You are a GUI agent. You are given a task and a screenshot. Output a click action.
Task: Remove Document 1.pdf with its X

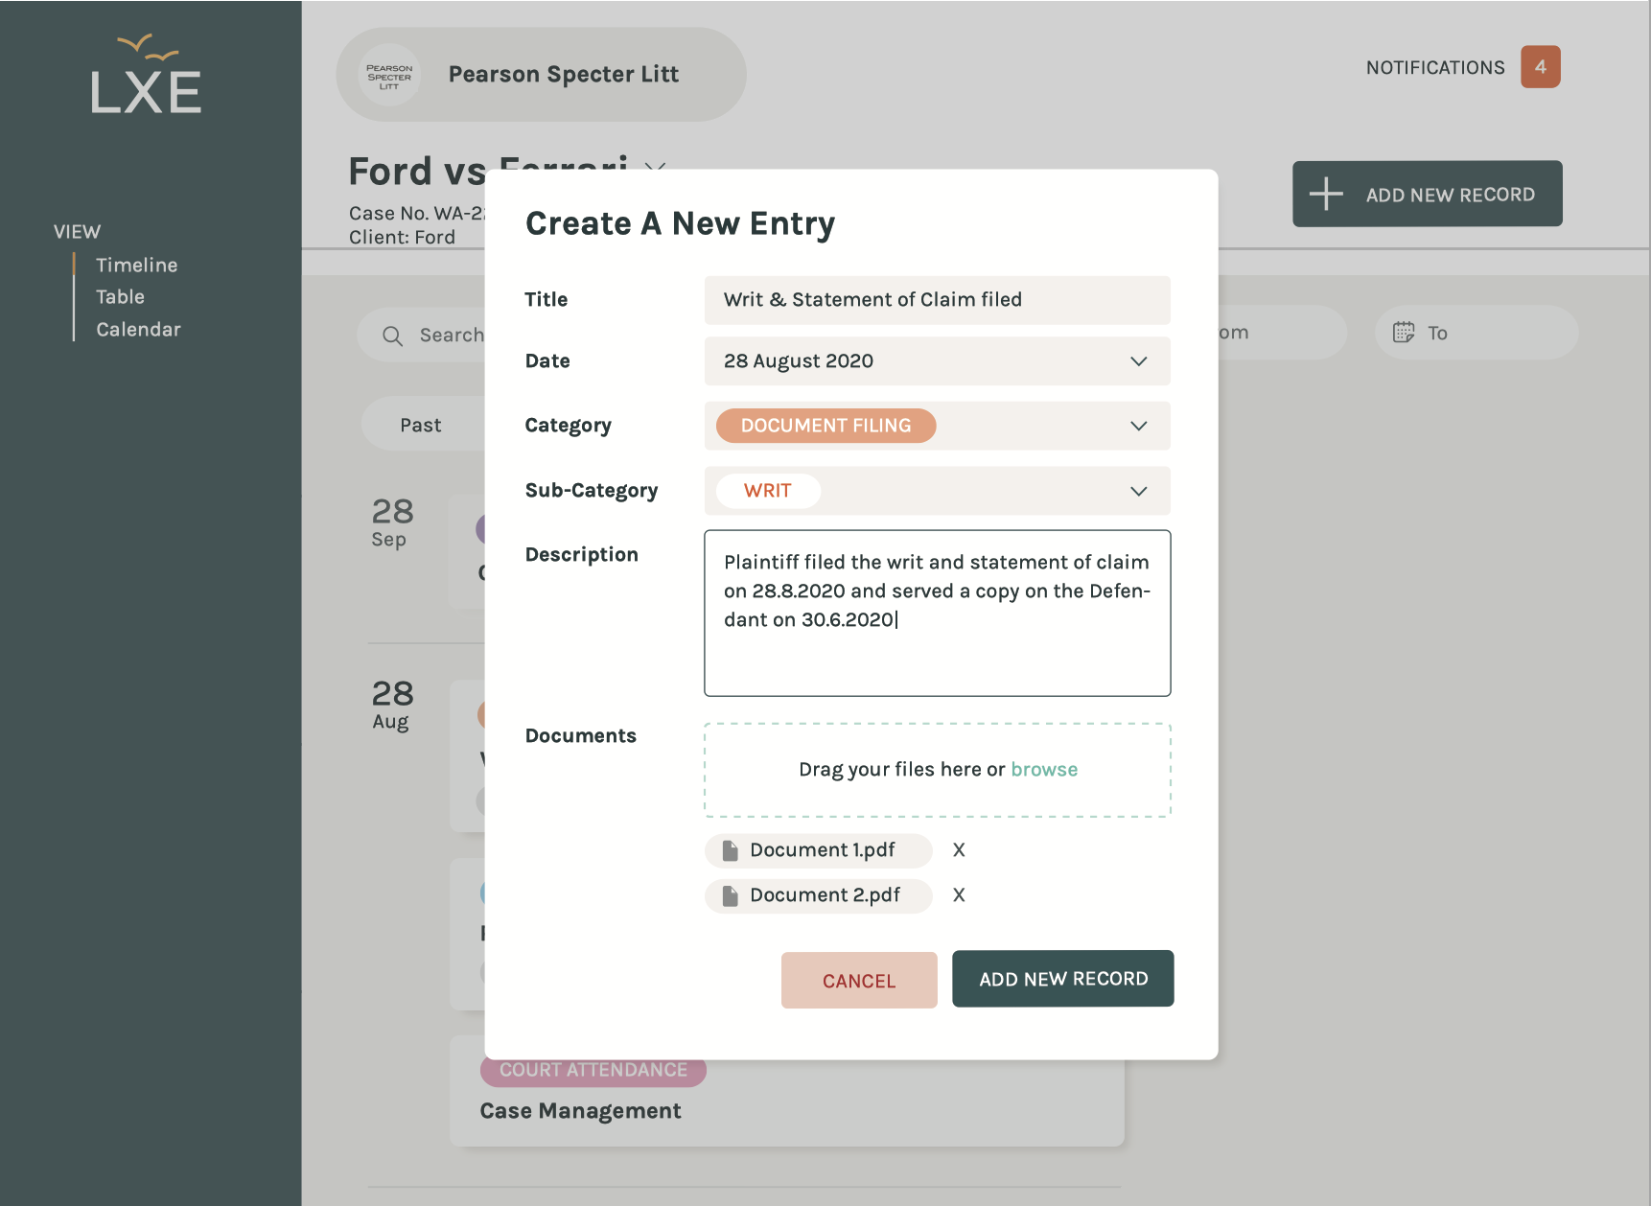959,850
